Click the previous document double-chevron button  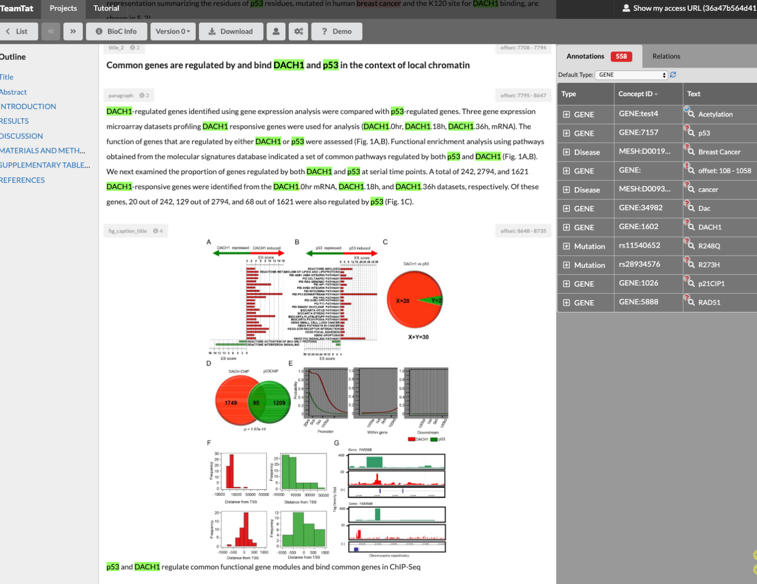click(51, 31)
